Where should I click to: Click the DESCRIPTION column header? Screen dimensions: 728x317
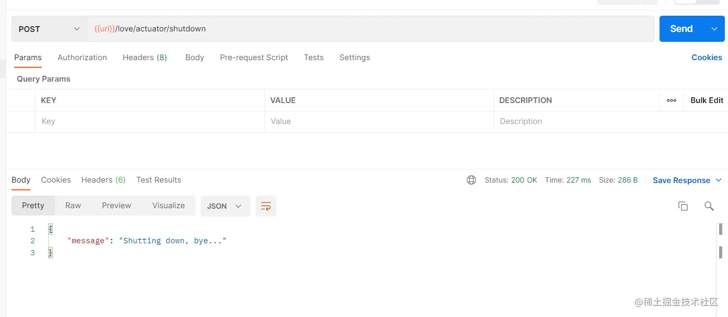click(x=526, y=100)
